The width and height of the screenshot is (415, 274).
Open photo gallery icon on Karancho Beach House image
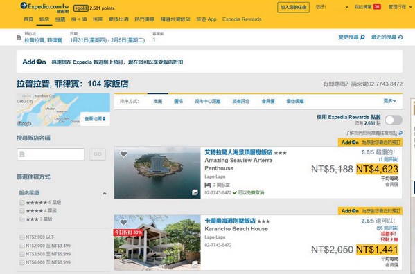click(195, 263)
